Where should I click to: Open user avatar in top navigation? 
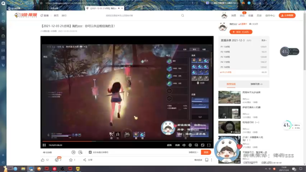tap(224, 15)
